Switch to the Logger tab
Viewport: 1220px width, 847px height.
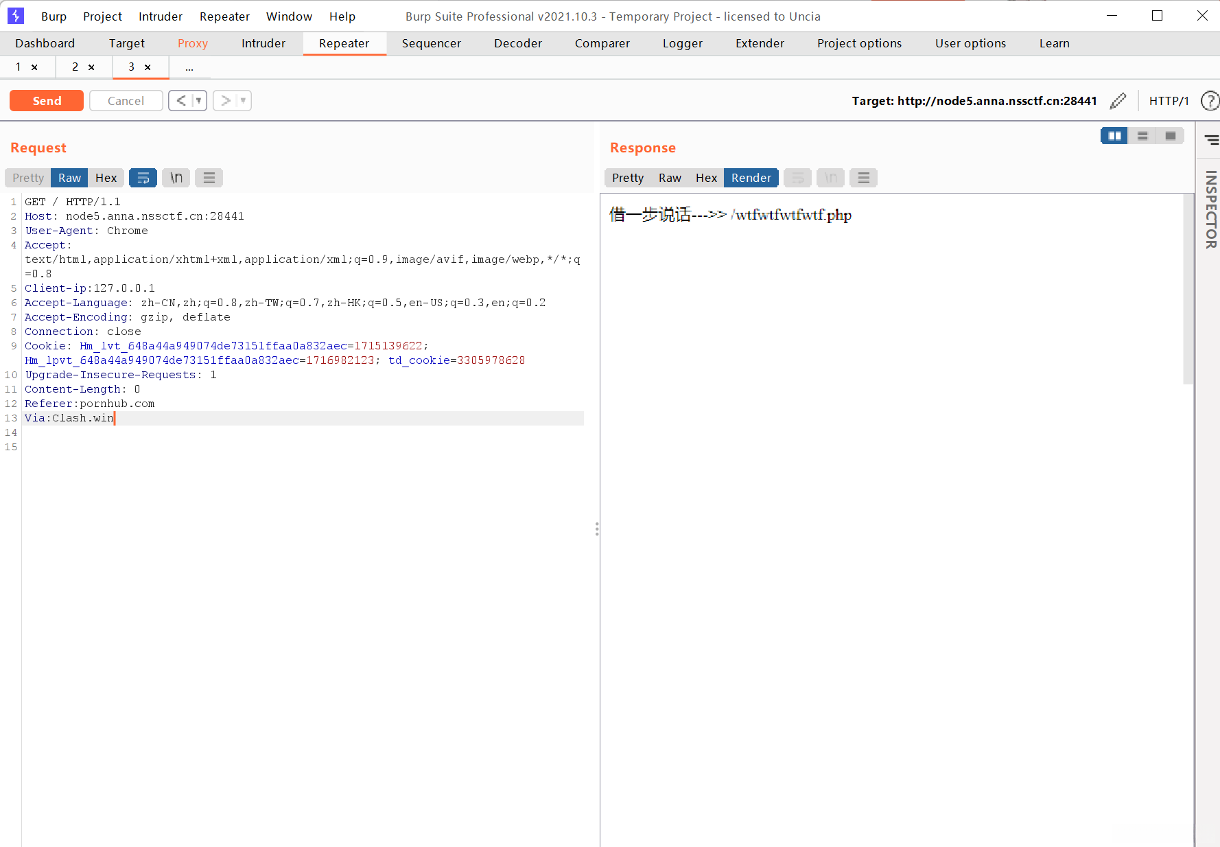tap(683, 43)
